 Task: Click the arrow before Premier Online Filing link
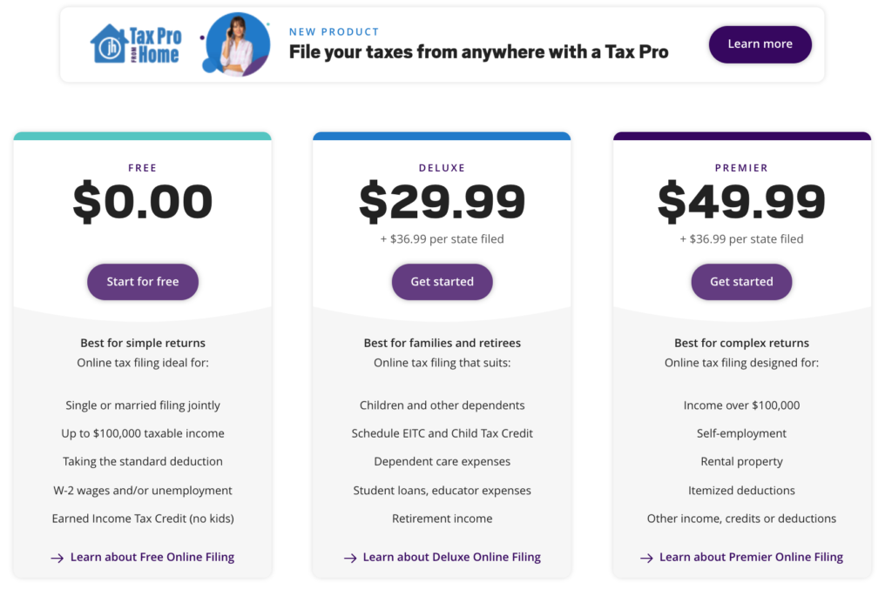click(646, 557)
